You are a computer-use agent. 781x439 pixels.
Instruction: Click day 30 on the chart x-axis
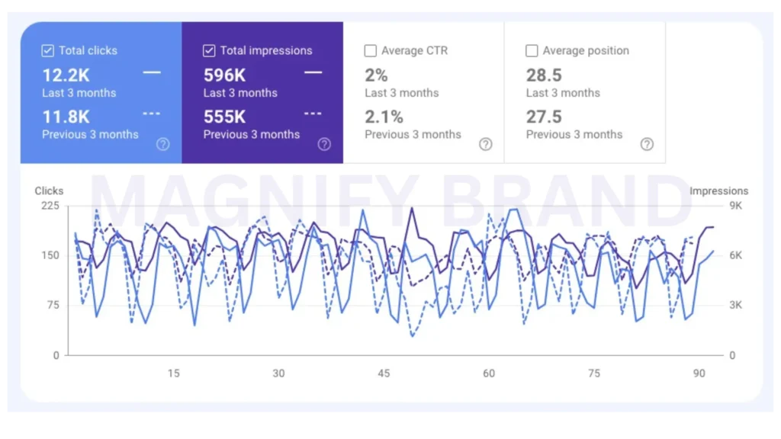(278, 373)
